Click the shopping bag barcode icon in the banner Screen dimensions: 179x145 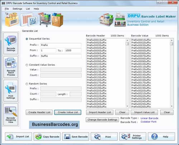pyautogui.click(x=12, y=20)
